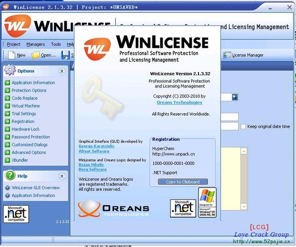Click green arrow icon beside Hardware Lock
296x247 pixels.
tap(7, 129)
